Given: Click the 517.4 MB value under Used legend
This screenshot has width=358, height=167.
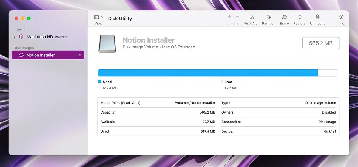Looking at the screenshot, I should click(110, 88).
